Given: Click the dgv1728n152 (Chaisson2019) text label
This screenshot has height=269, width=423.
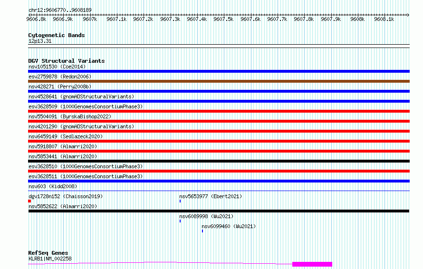Looking at the screenshot, I should pyautogui.click(x=66, y=196).
